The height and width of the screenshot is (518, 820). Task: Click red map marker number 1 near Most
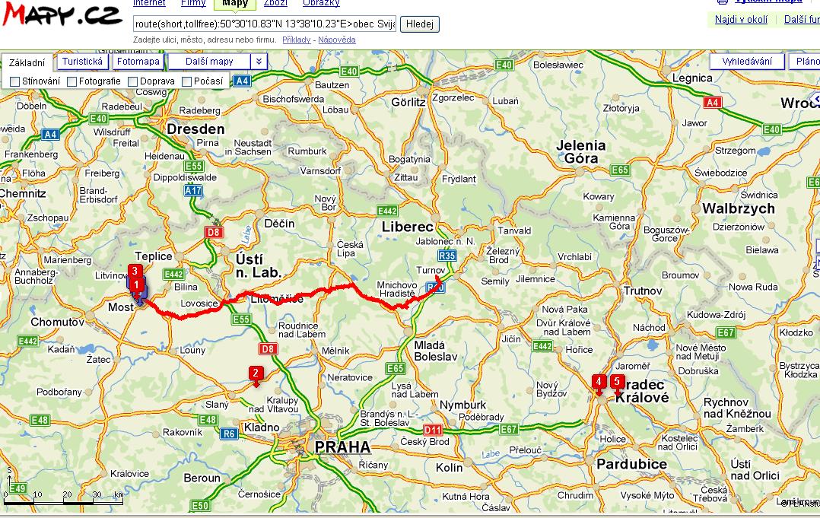[137, 285]
